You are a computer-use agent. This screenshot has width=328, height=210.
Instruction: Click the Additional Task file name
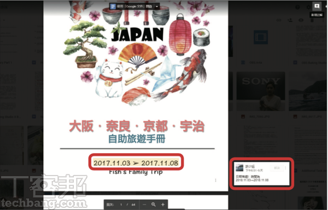(x=314, y=171)
